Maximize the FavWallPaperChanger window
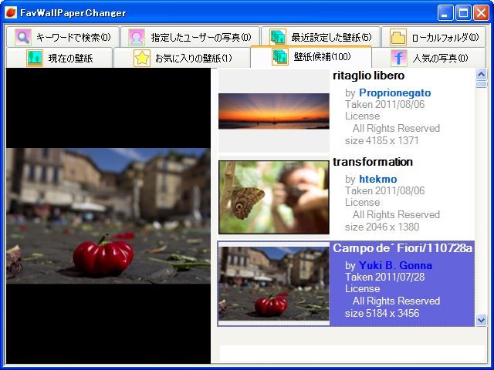 pos(463,13)
